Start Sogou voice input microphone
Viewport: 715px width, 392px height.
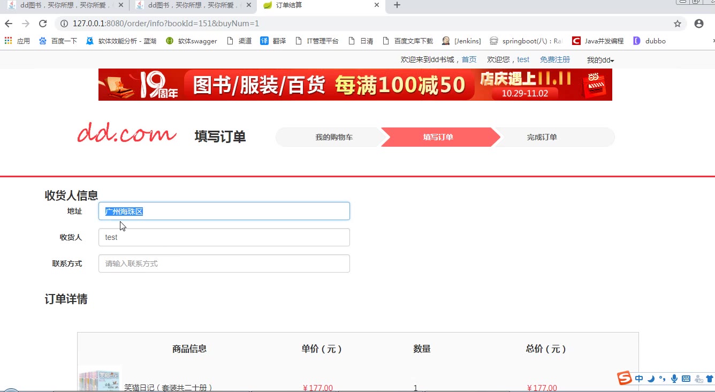(x=674, y=379)
